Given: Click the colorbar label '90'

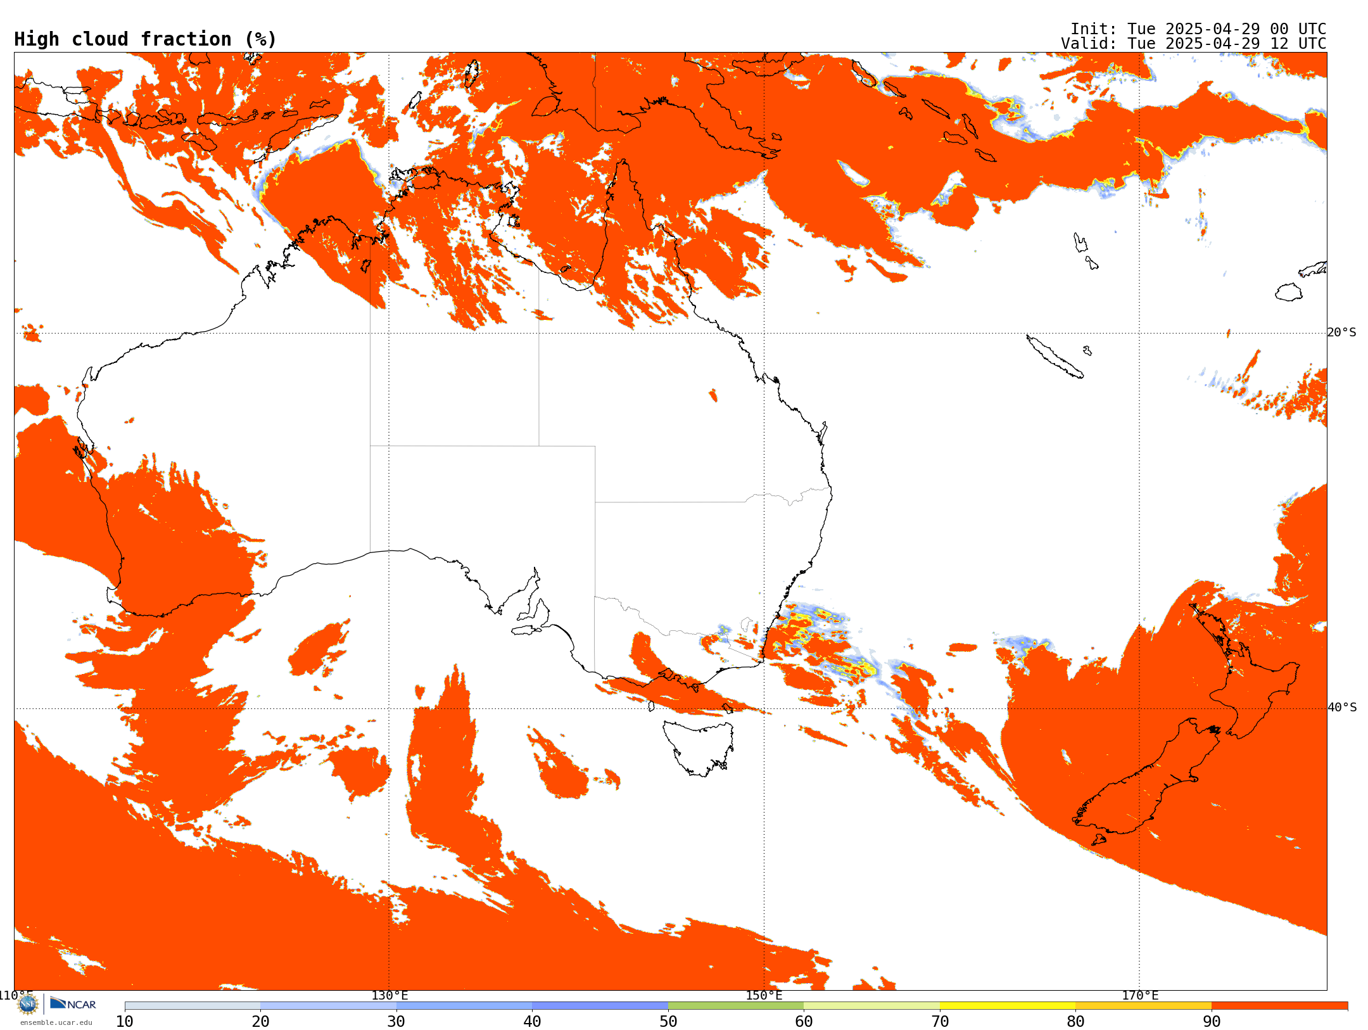Looking at the screenshot, I should pos(1212,1022).
